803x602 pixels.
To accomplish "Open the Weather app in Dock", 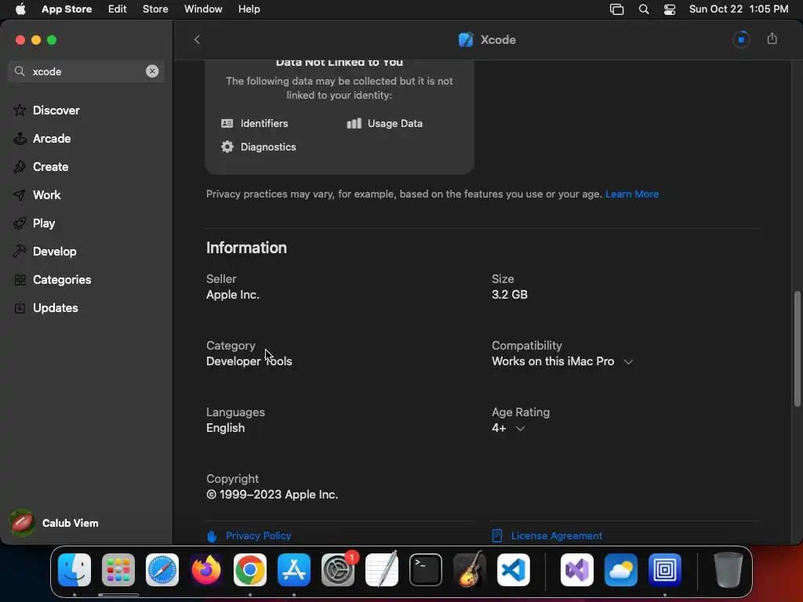I will pyautogui.click(x=621, y=570).
